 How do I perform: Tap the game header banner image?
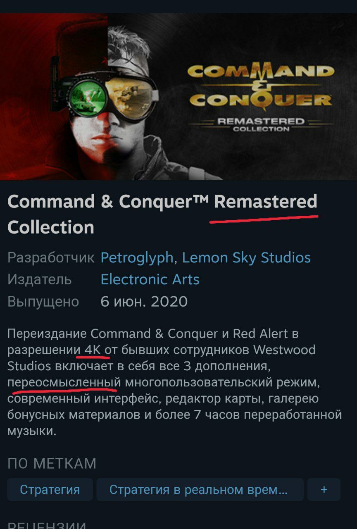178,97
